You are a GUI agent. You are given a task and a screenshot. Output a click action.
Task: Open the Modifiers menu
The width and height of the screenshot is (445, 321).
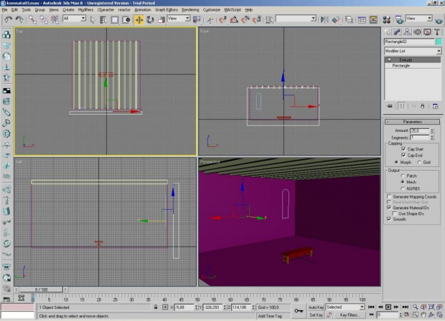tap(85, 9)
